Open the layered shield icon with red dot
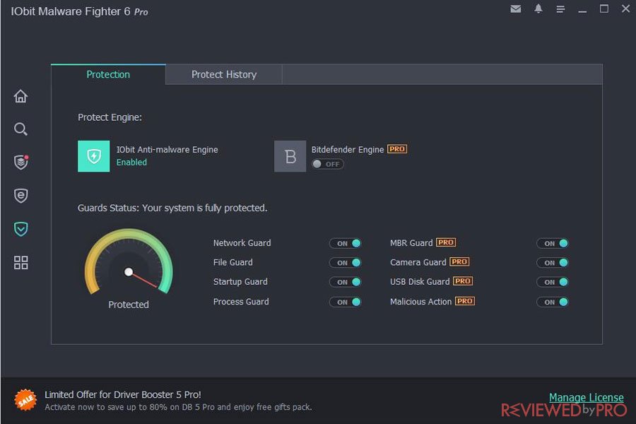This screenshot has height=424, width=636. [x=21, y=162]
